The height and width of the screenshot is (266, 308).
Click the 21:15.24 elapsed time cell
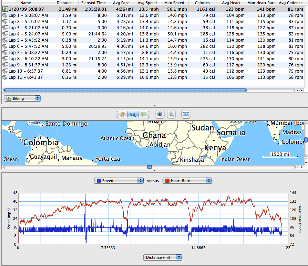pos(97,58)
